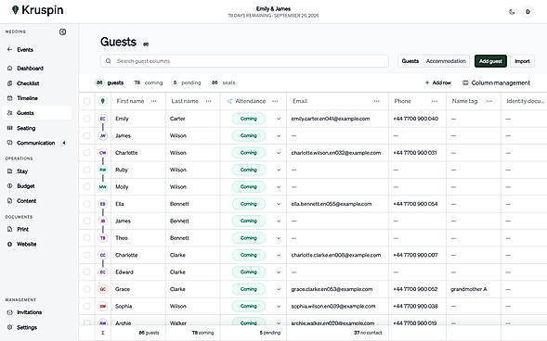547x341 pixels.
Task: Collapse the sidebar with the panel icon
Action: [62, 32]
